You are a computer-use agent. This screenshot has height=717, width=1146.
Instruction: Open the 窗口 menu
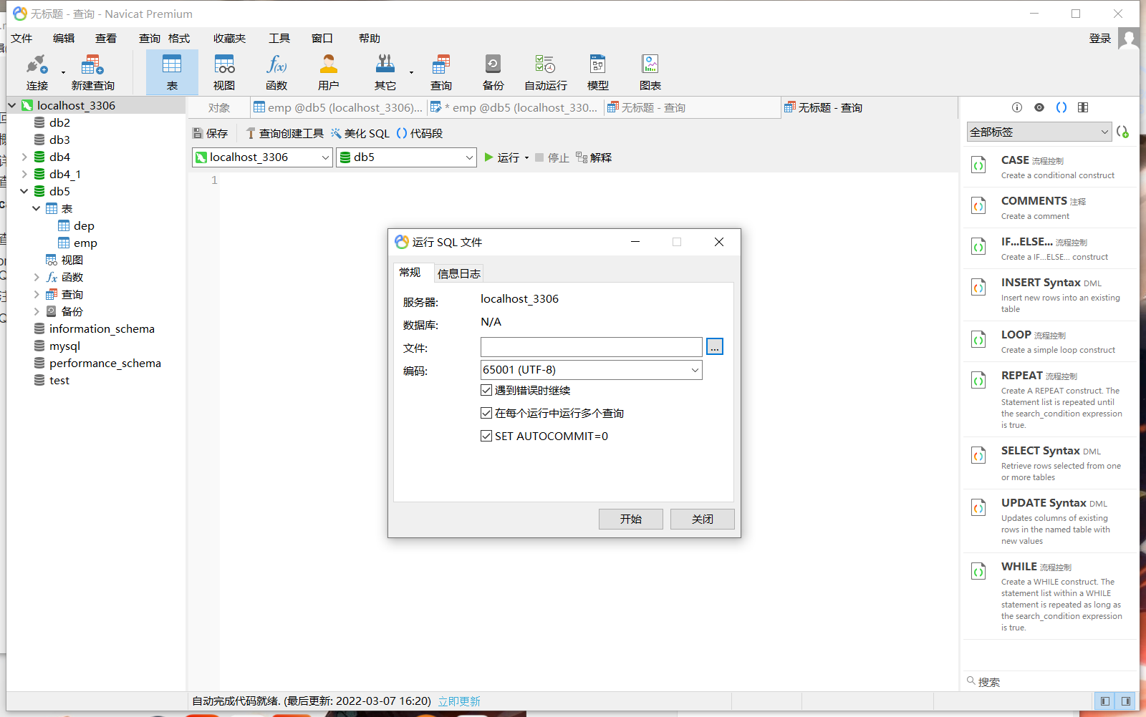(x=322, y=39)
